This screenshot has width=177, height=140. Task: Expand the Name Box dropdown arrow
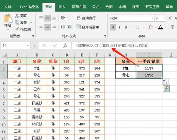click(x=28, y=45)
